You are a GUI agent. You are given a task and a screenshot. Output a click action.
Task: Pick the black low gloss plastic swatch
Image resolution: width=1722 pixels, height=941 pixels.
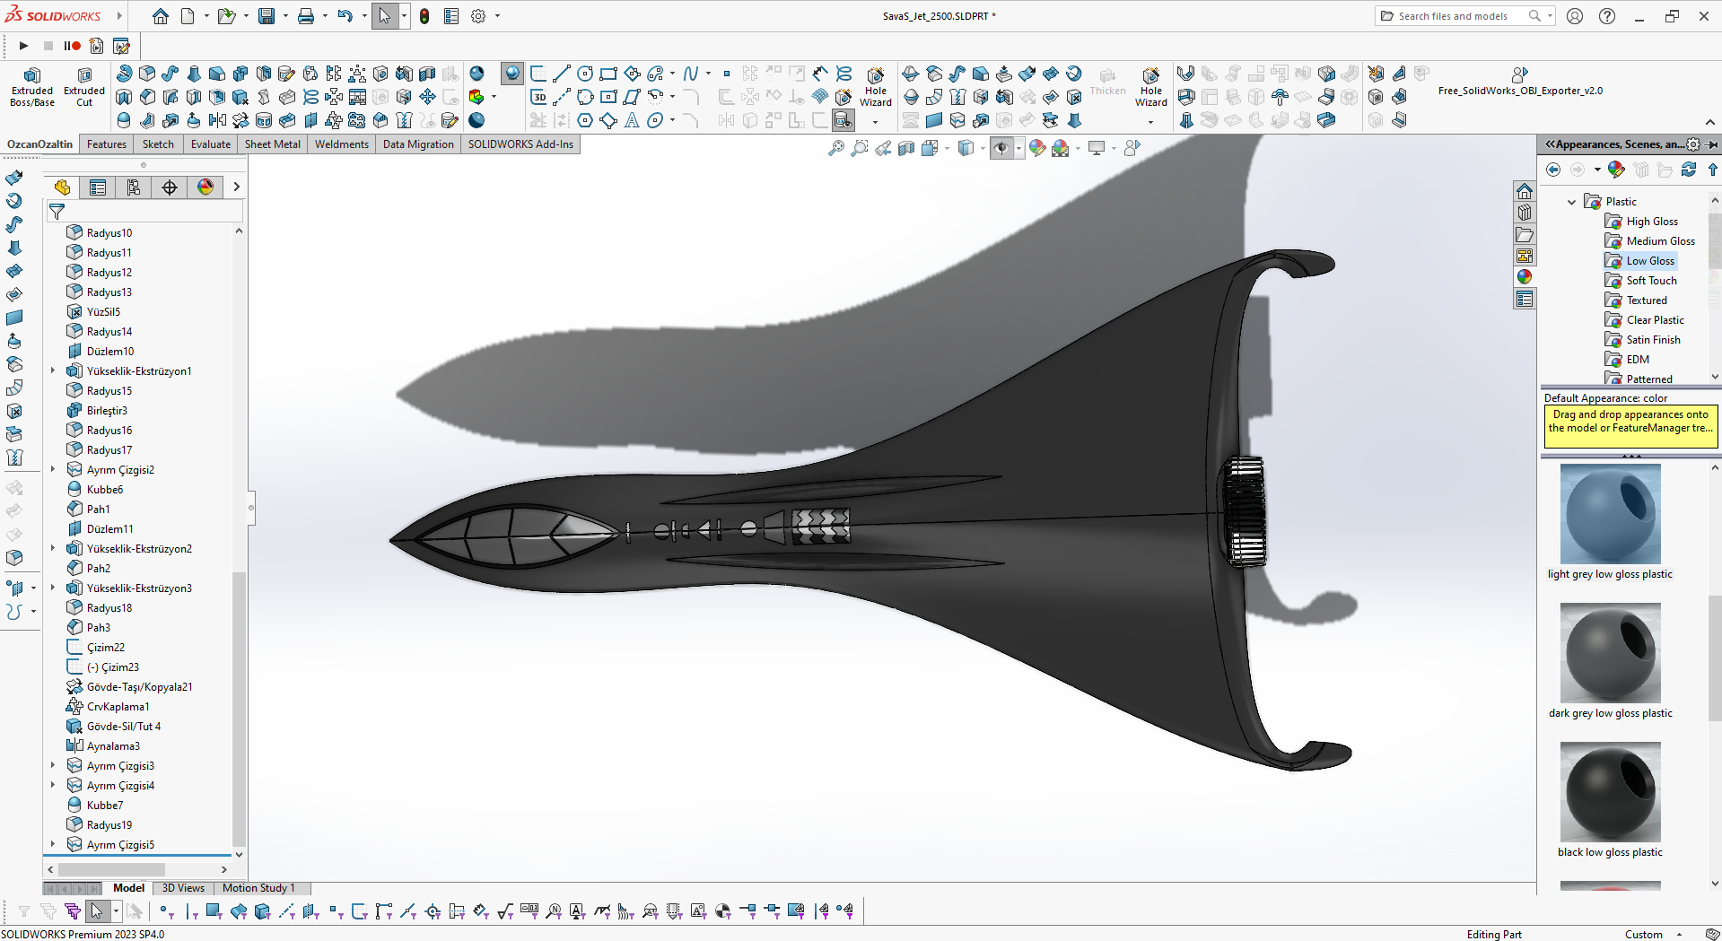(x=1610, y=792)
